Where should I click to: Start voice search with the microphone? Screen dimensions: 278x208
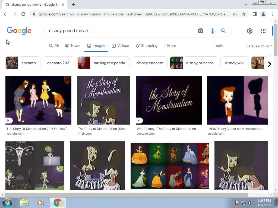click(212, 31)
